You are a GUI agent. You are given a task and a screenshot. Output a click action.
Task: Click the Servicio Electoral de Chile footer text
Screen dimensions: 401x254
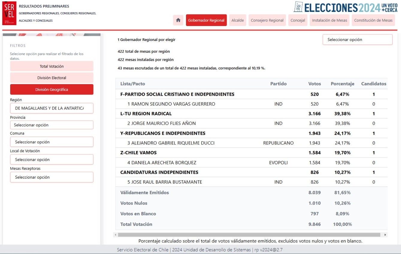click(199, 250)
